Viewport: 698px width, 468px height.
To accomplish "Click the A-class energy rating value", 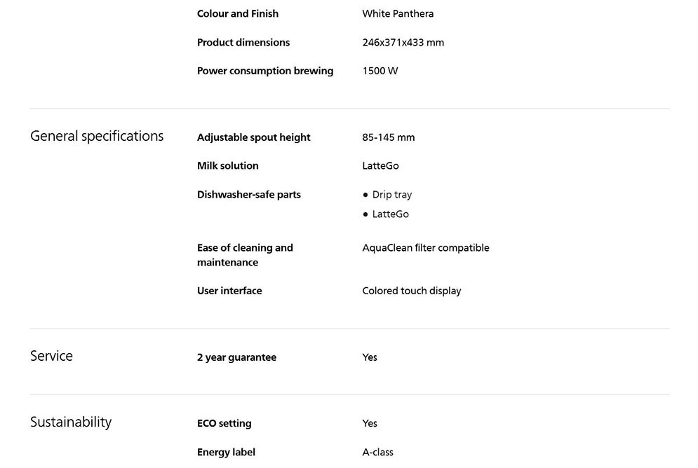I will tap(377, 452).
